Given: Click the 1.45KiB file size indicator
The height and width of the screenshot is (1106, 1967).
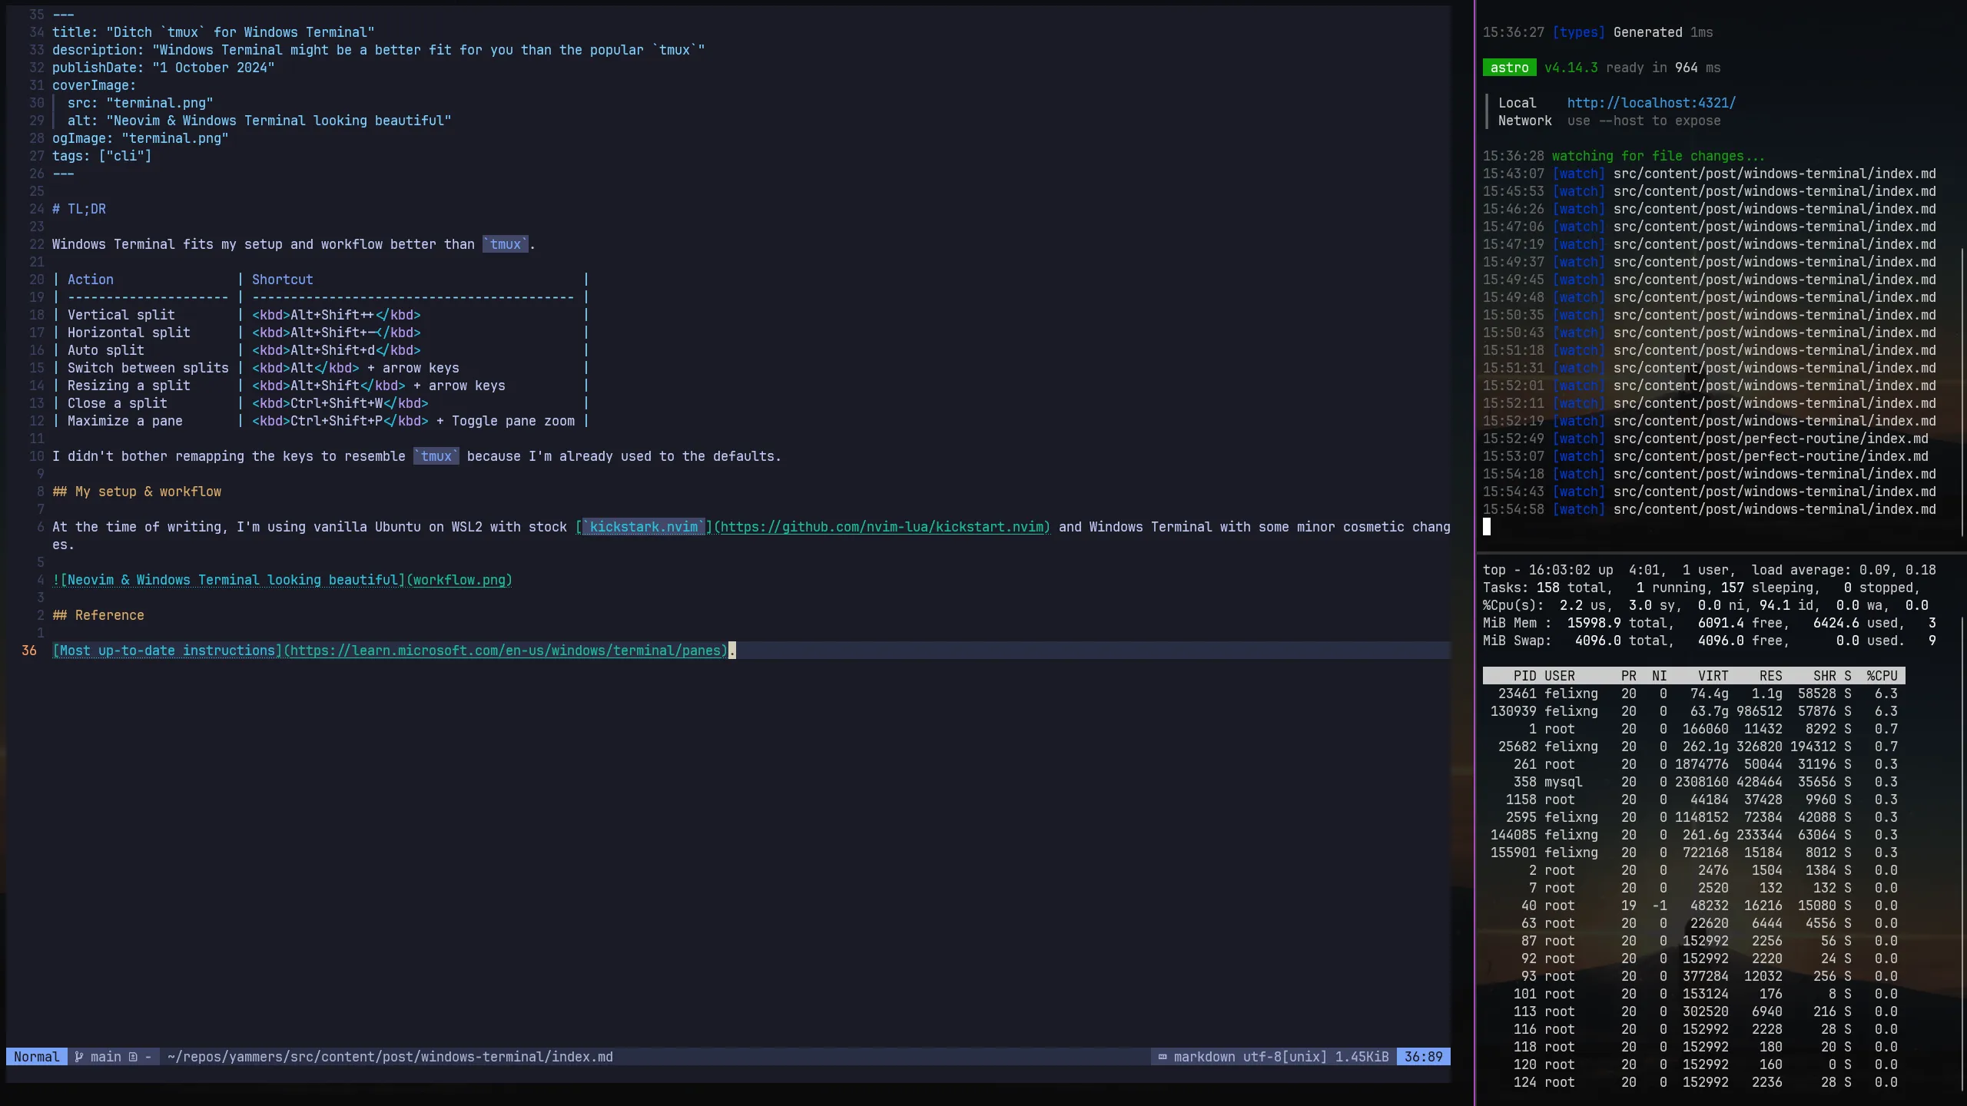Looking at the screenshot, I should (x=1362, y=1057).
